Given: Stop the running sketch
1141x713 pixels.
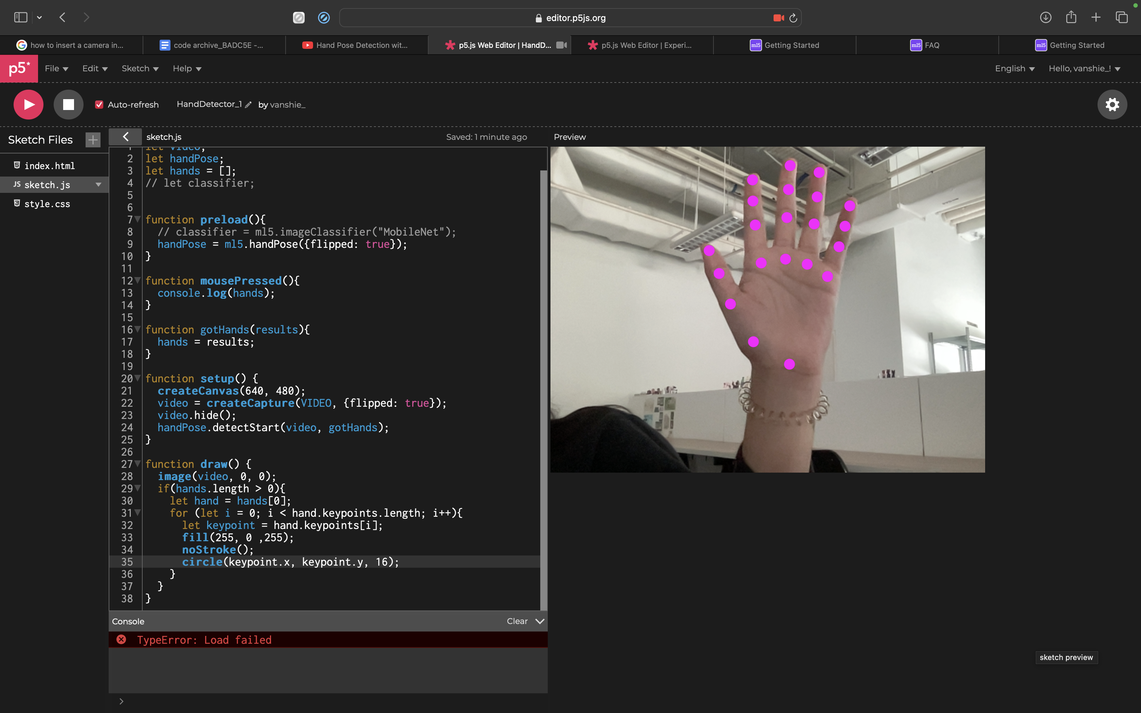Looking at the screenshot, I should (x=68, y=105).
